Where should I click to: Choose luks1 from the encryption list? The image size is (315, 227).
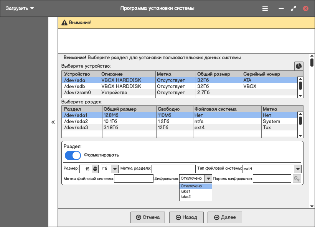tap(186, 192)
